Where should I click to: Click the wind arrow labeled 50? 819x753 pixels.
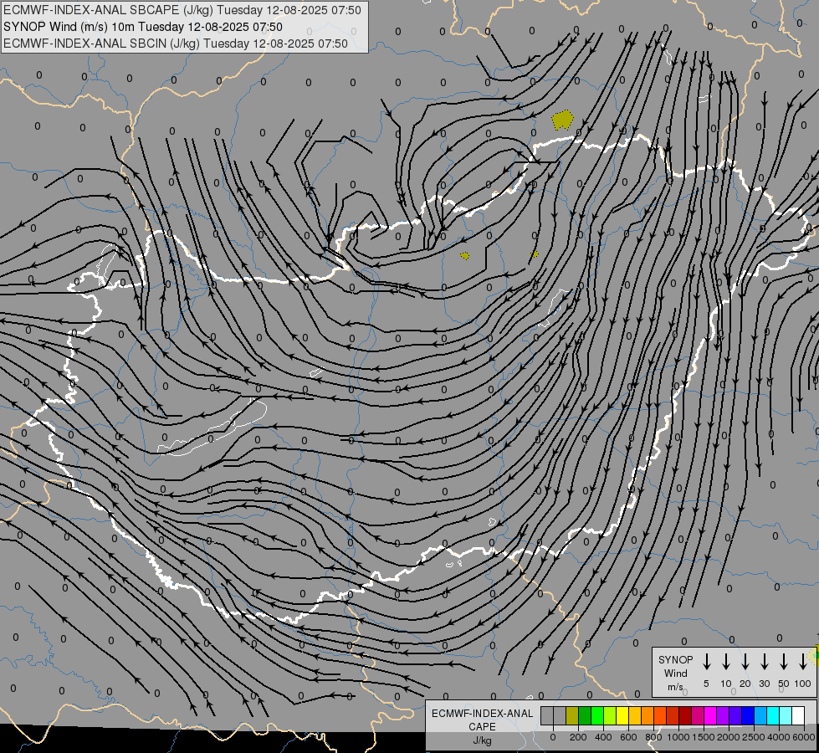coord(784,662)
